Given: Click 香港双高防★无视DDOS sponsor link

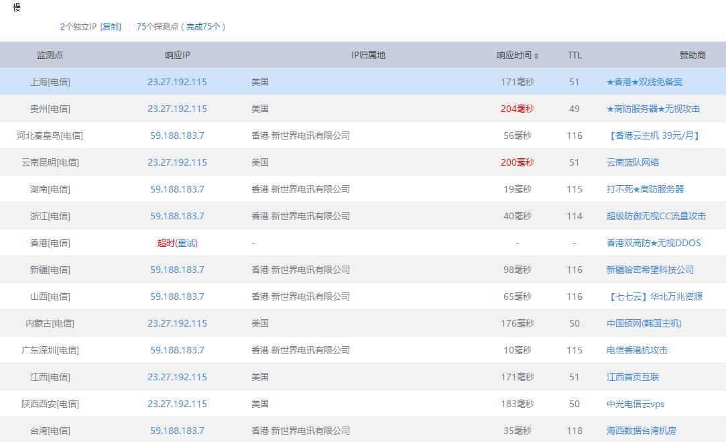Looking at the screenshot, I should click(654, 243).
